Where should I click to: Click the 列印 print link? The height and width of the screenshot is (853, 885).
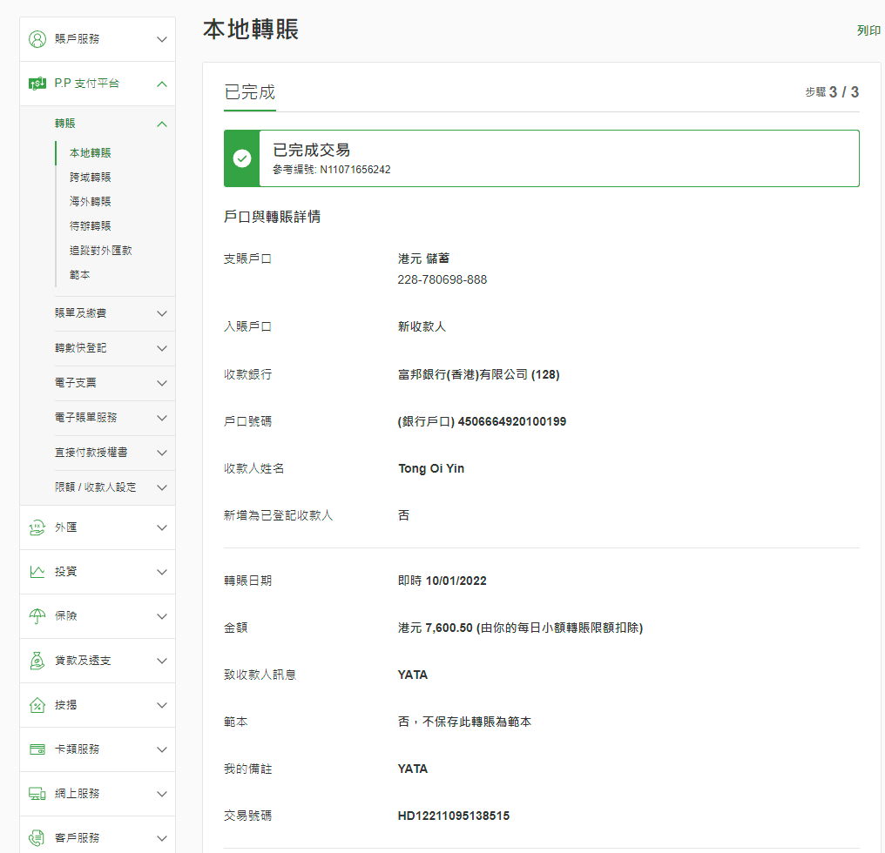pyautogui.click(x=868, y=31)
